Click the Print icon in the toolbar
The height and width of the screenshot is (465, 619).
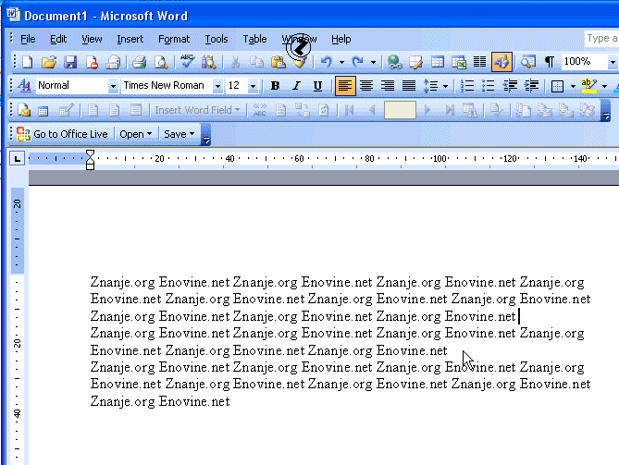click(x=139, y=62)
